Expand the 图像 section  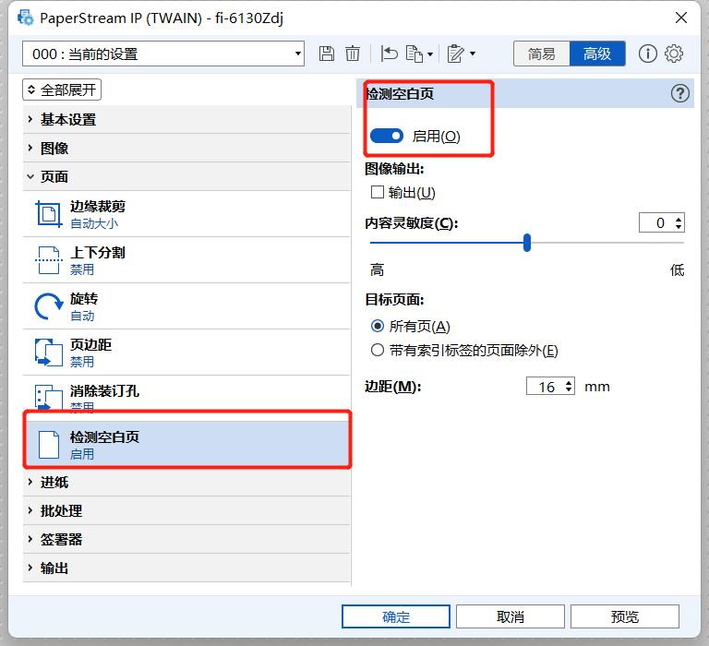[x=186, y=148]
